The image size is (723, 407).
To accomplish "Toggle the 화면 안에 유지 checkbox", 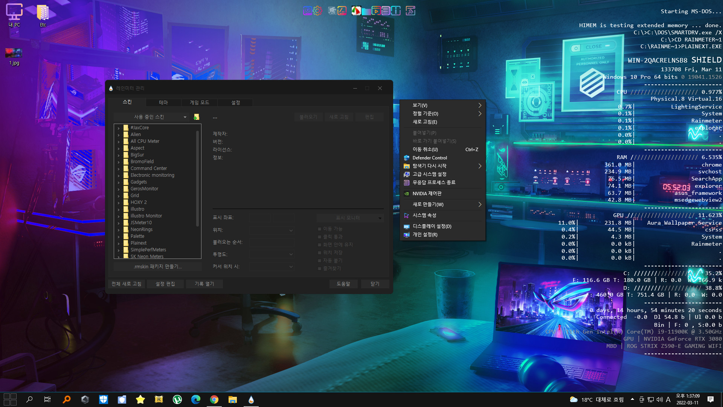I will [x=320, y=245].
